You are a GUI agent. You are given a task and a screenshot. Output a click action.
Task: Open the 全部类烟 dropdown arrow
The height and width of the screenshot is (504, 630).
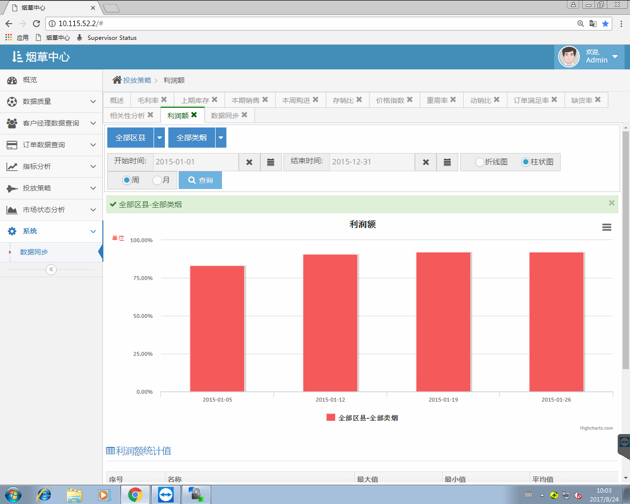[x=221, y=138]
